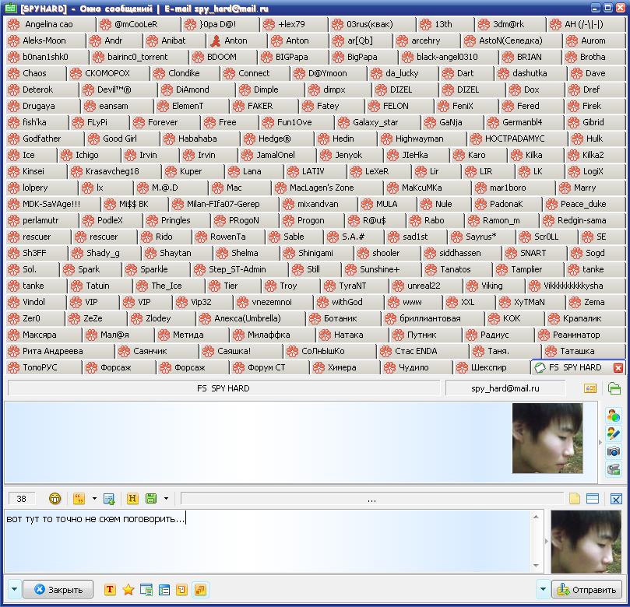Open dropdown arrow left of Отправить button
Screen dimensions: 630x607
543,590
